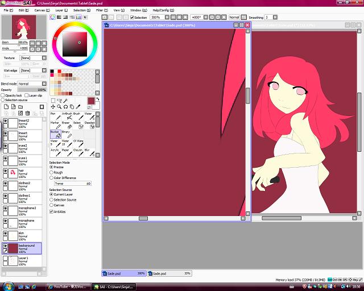Enable the Opacity lock checkbox
Screen dimensions: 364x291
(x=3, y=95)
